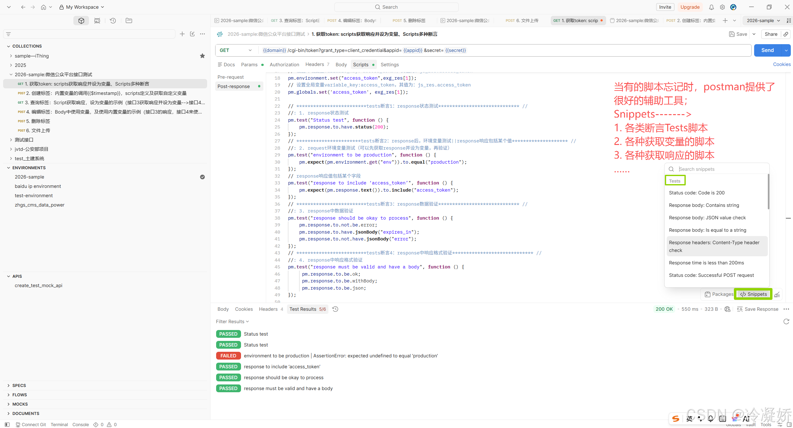Click the sidebar filter icon
793x428 pixels.
pos(8,34)
